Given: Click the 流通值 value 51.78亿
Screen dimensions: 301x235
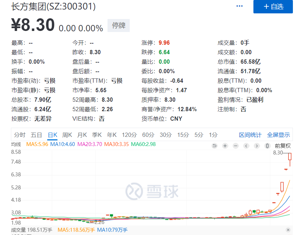Looking at the screenshot, I should [251, 71].
